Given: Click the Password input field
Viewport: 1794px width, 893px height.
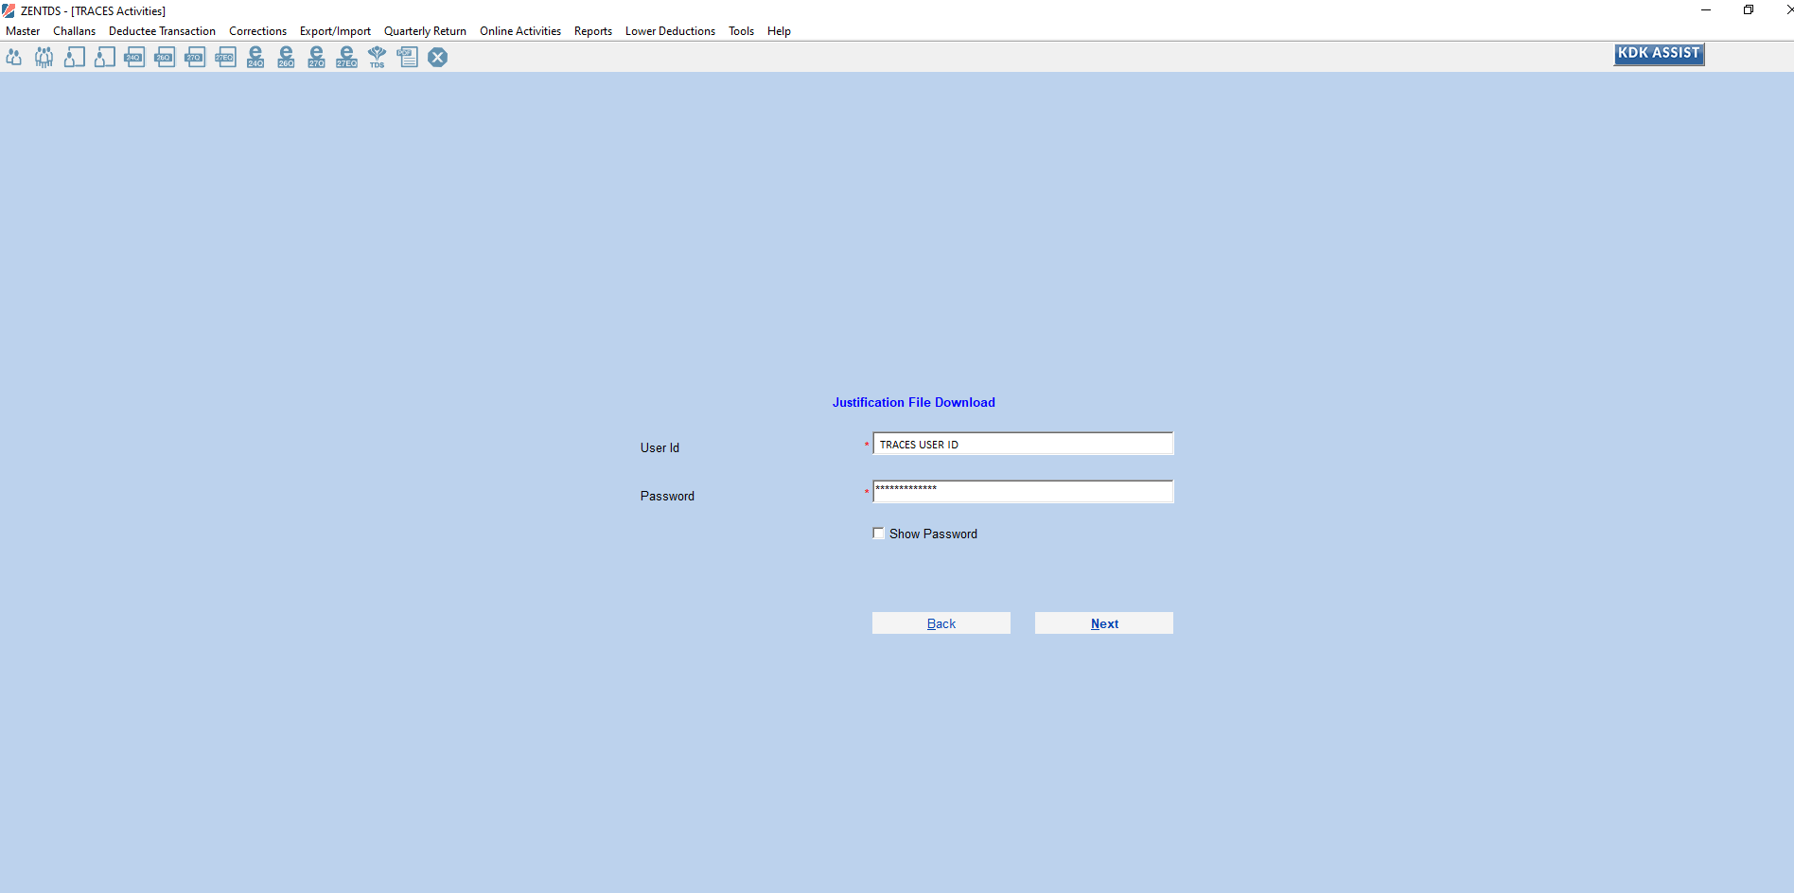Looking at the screenshot, I should click(x=1022, y=491).
